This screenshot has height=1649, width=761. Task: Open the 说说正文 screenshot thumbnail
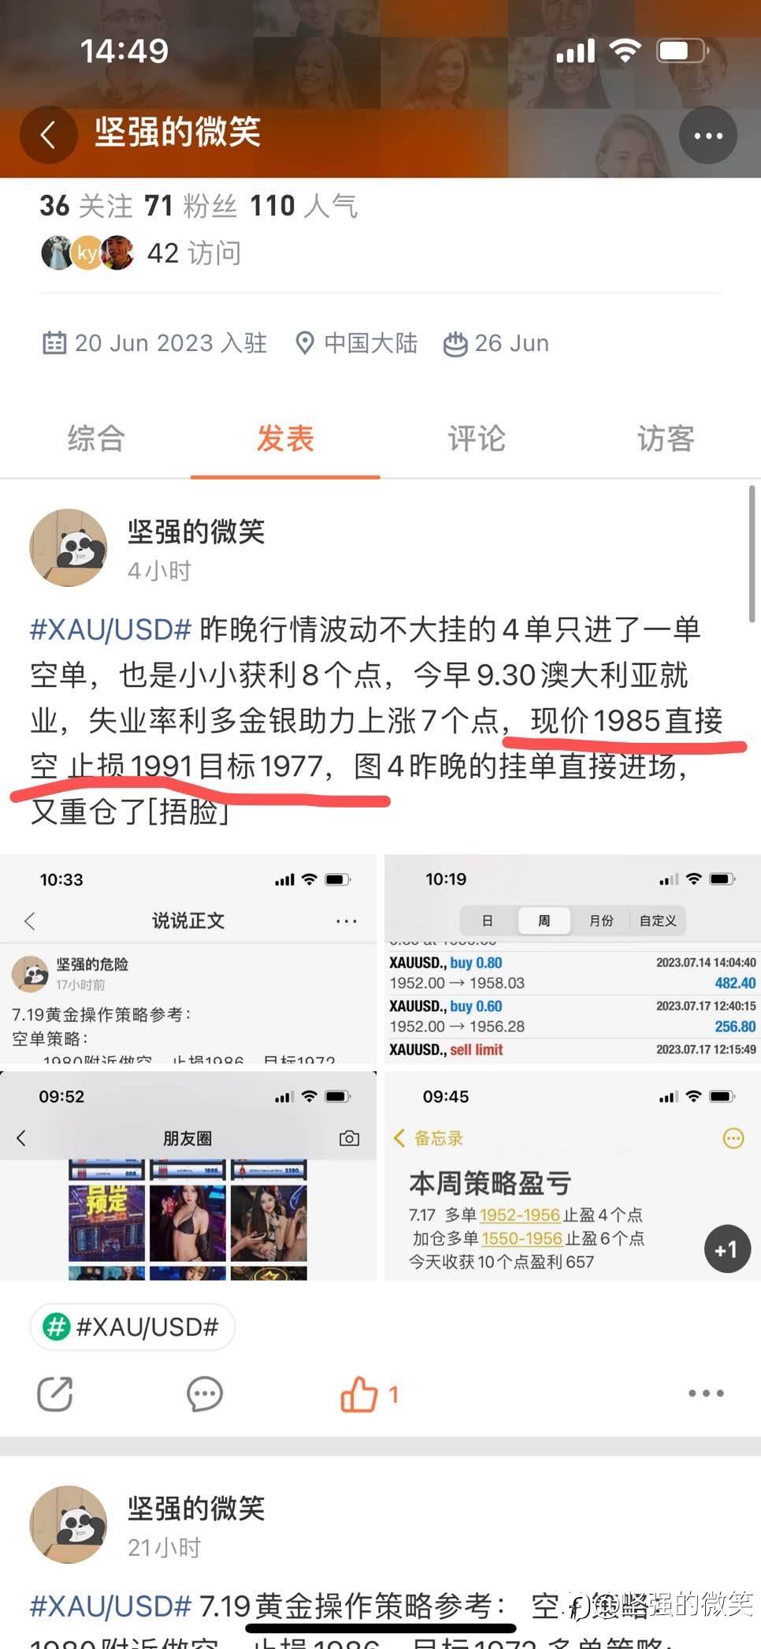(x=188, y=958)
